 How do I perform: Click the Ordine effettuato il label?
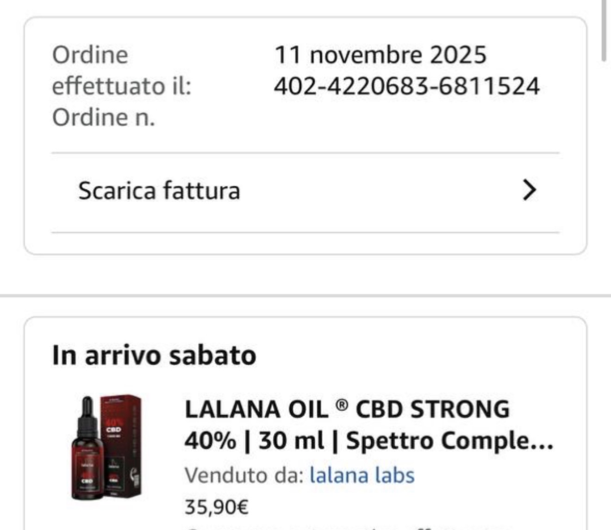tap(122, 70)
